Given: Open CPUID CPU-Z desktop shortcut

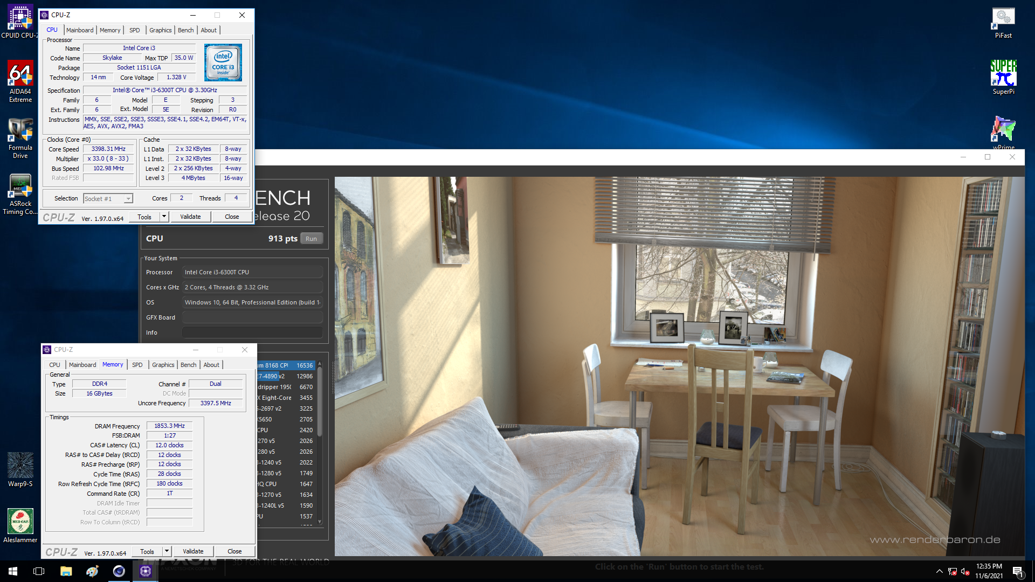Looking at the screenshot, I should click(x=20, y=22).
